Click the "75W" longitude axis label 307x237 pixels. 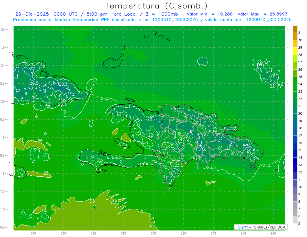pos(63,233)
